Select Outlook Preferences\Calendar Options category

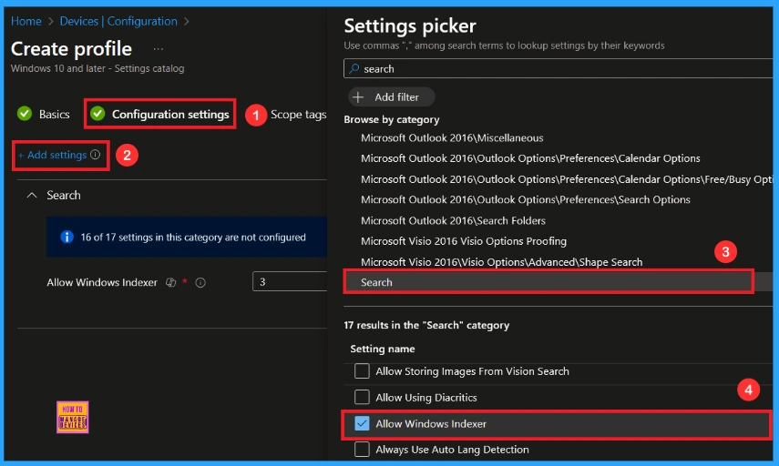[x=530, y=158]
